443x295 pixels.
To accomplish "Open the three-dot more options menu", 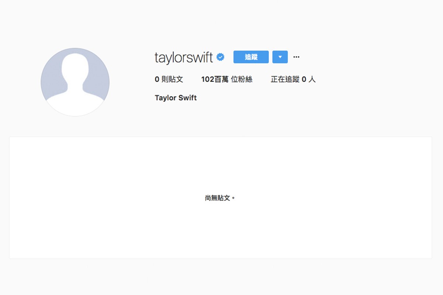I will tap(296, 57).
